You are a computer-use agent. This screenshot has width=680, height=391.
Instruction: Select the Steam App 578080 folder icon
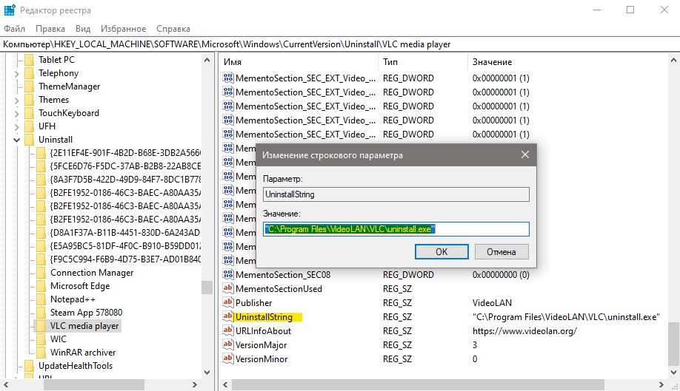[41, 313]
